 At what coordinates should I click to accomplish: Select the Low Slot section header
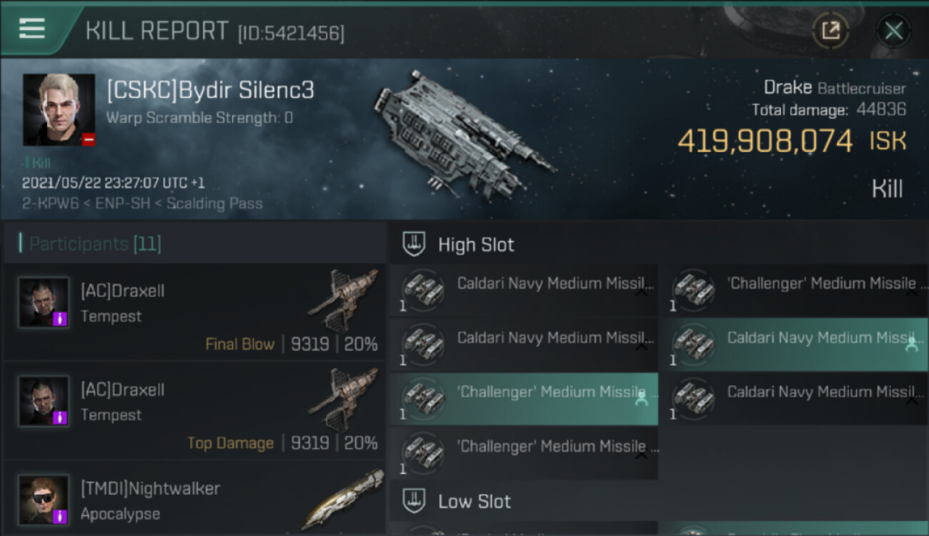tap(475, 501)
